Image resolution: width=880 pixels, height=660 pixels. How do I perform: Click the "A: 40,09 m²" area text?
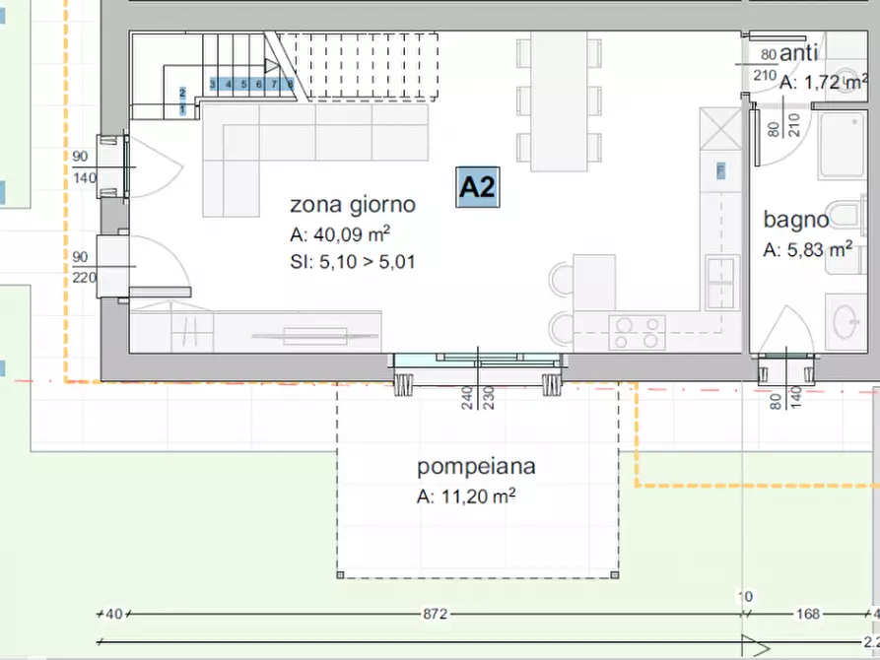(340, 234)
